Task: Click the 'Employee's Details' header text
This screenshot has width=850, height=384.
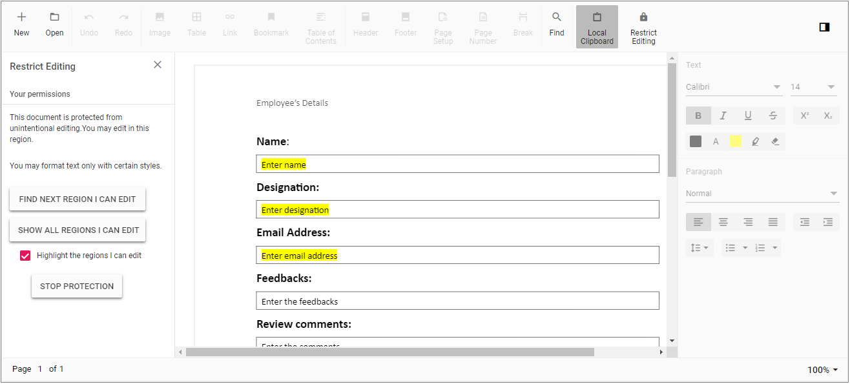Action: (x=292, y=103)
